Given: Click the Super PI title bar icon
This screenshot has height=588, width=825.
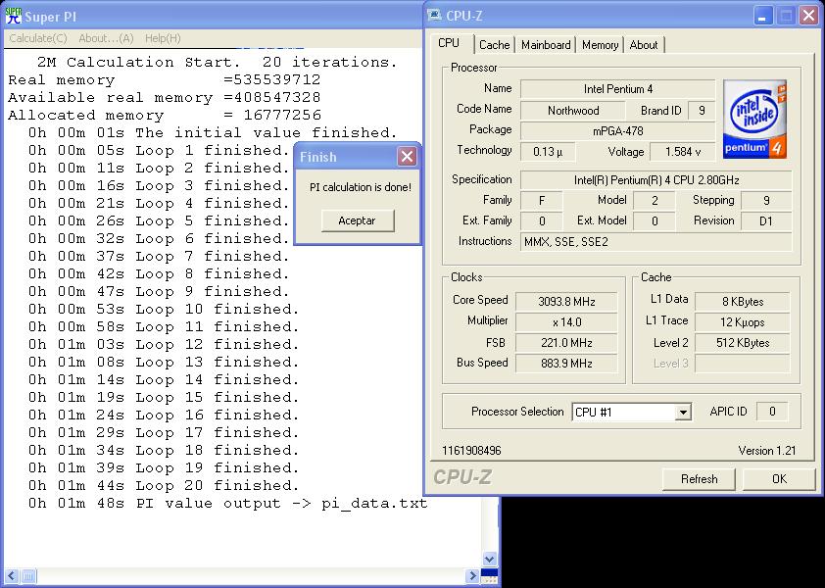Looking at the screenshot, I should [14, 17].
